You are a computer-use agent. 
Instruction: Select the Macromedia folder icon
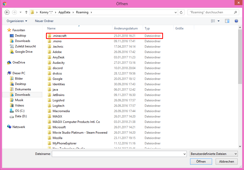49,111
